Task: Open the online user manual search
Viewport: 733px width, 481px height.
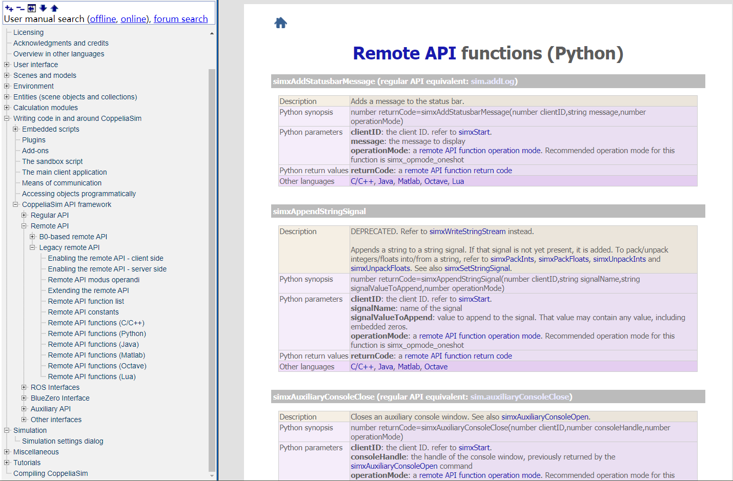Action: click(134, 19)
